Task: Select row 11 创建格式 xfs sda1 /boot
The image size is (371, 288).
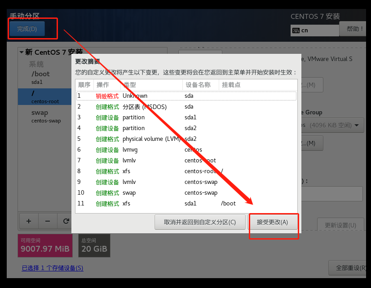Action: (186, 203)
